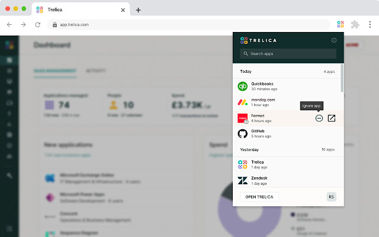
Task: Click the browser forward arrow
Action: pyautogui.click(x=24, y=24)
